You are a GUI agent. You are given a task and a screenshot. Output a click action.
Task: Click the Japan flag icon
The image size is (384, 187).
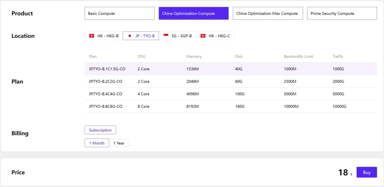tap(130, 36)
